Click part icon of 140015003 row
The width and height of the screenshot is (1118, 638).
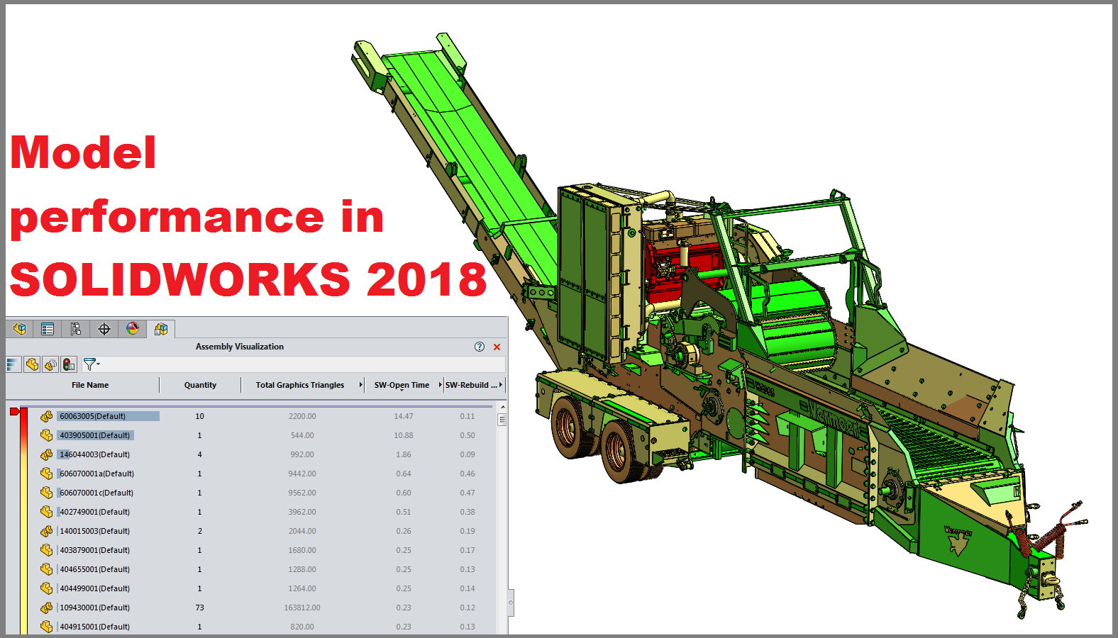point(47,531)
